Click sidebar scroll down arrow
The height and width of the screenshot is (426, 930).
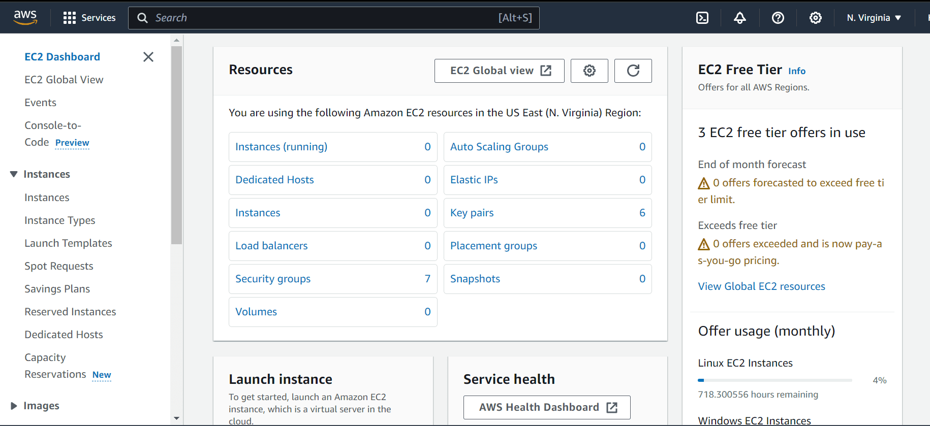pos(176,418)
